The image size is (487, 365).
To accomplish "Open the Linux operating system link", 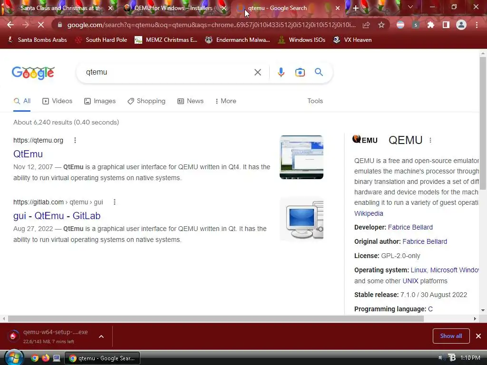I will [x=419, y=270].
